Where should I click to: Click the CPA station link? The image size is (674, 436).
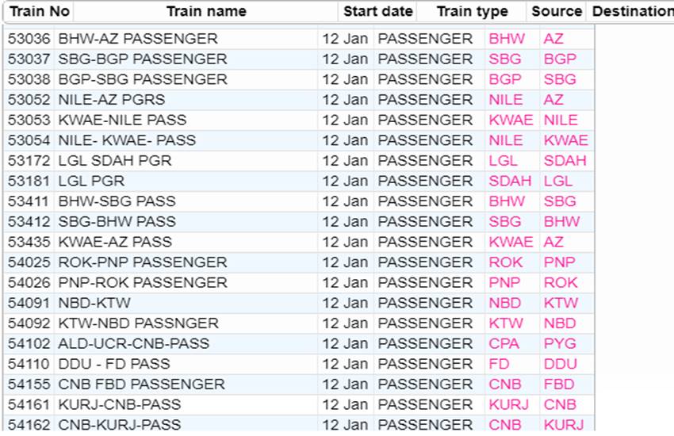point(504,344)
